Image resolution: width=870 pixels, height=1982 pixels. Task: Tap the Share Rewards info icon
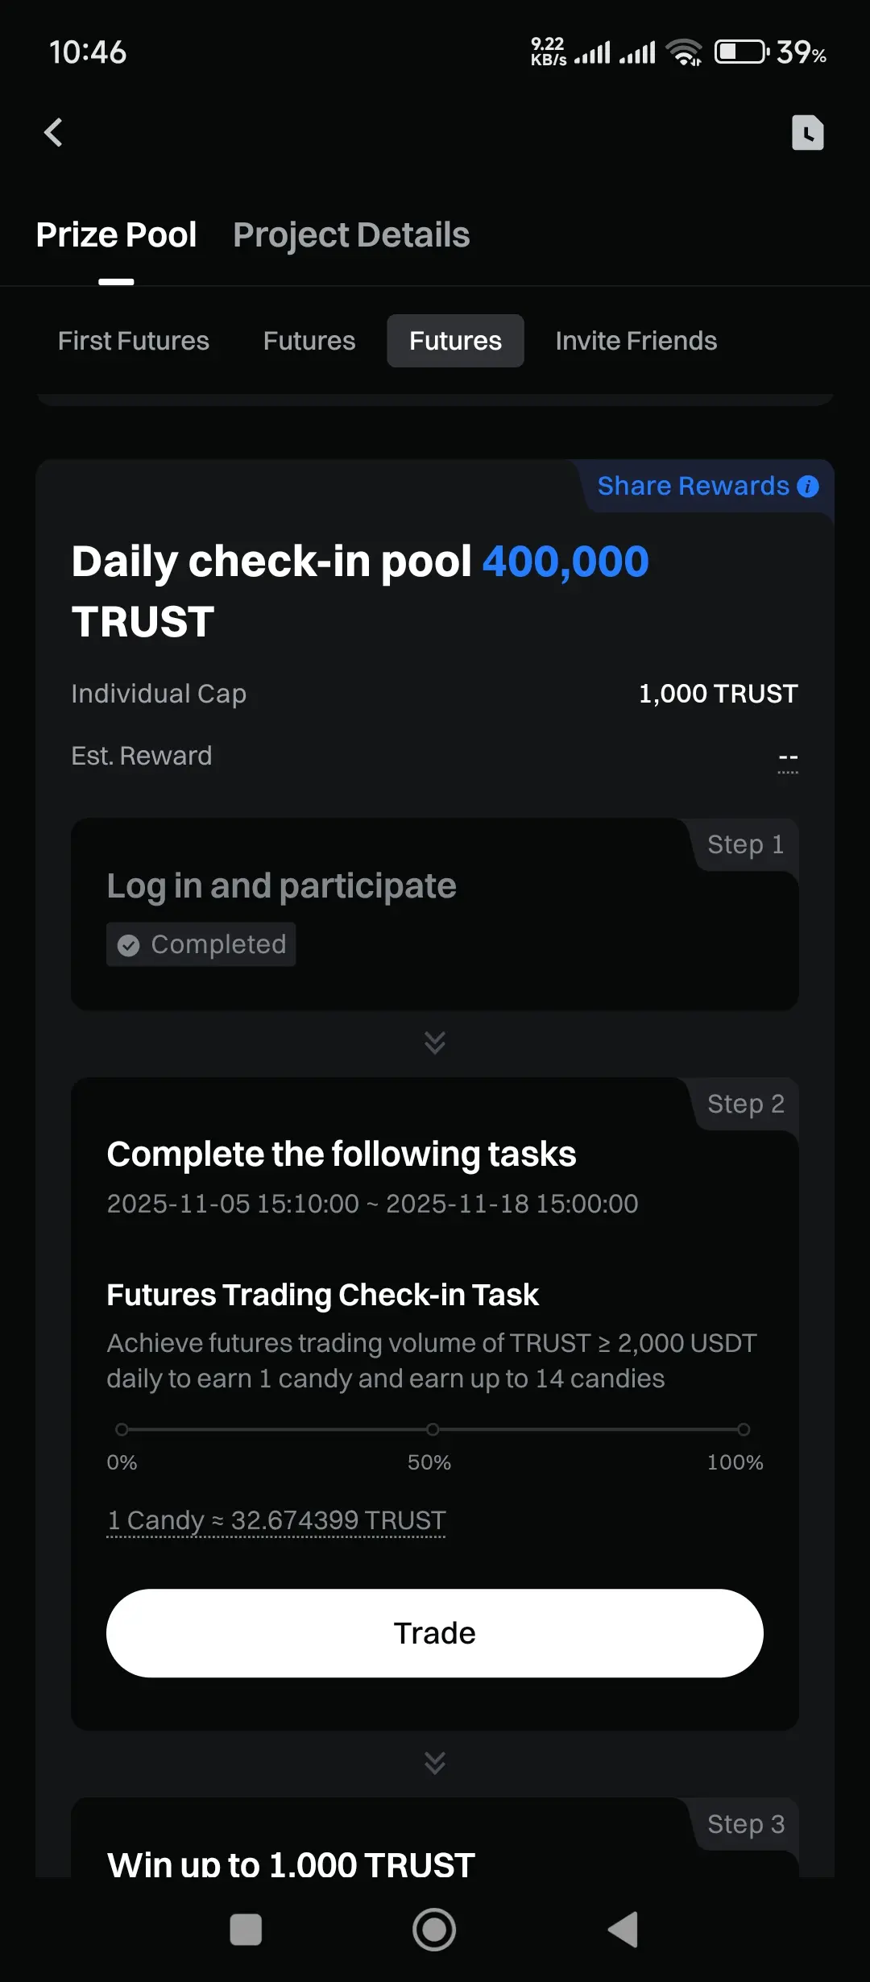(808, 487)
